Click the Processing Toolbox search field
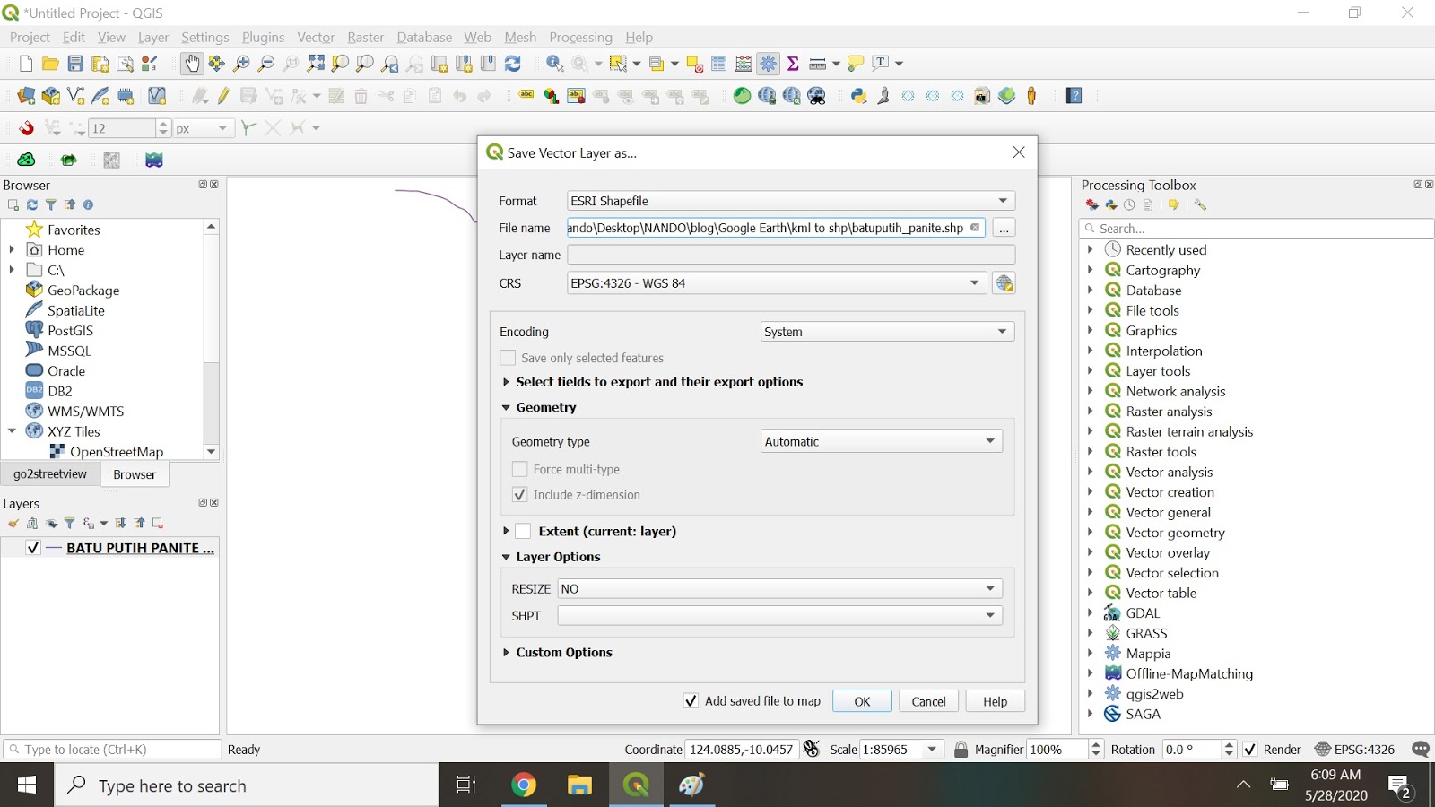 pos(1256,228)
